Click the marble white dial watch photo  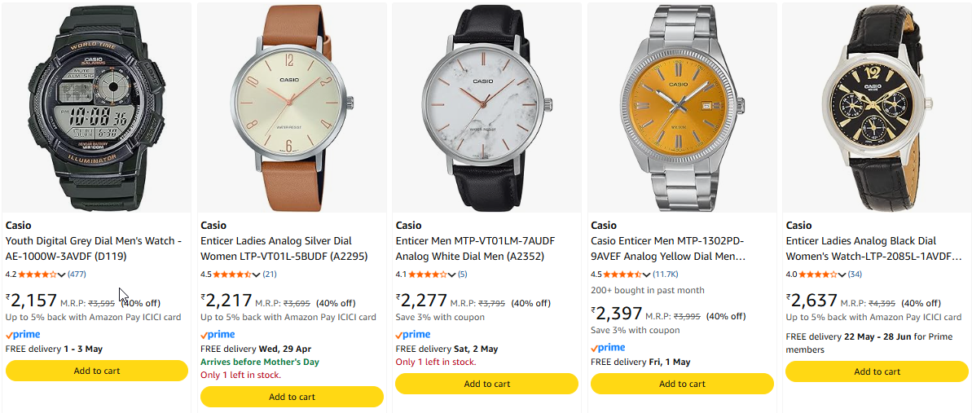pyautogui.click(x=487, y=106)
